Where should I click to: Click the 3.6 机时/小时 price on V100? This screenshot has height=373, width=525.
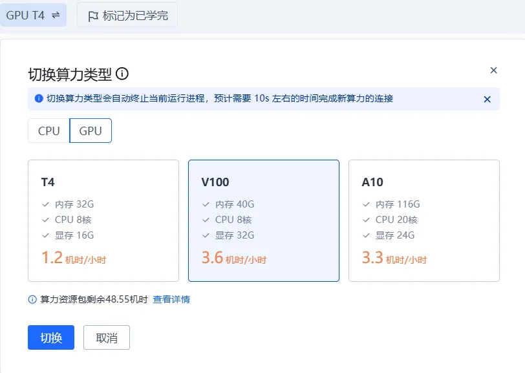coord(234,258)
